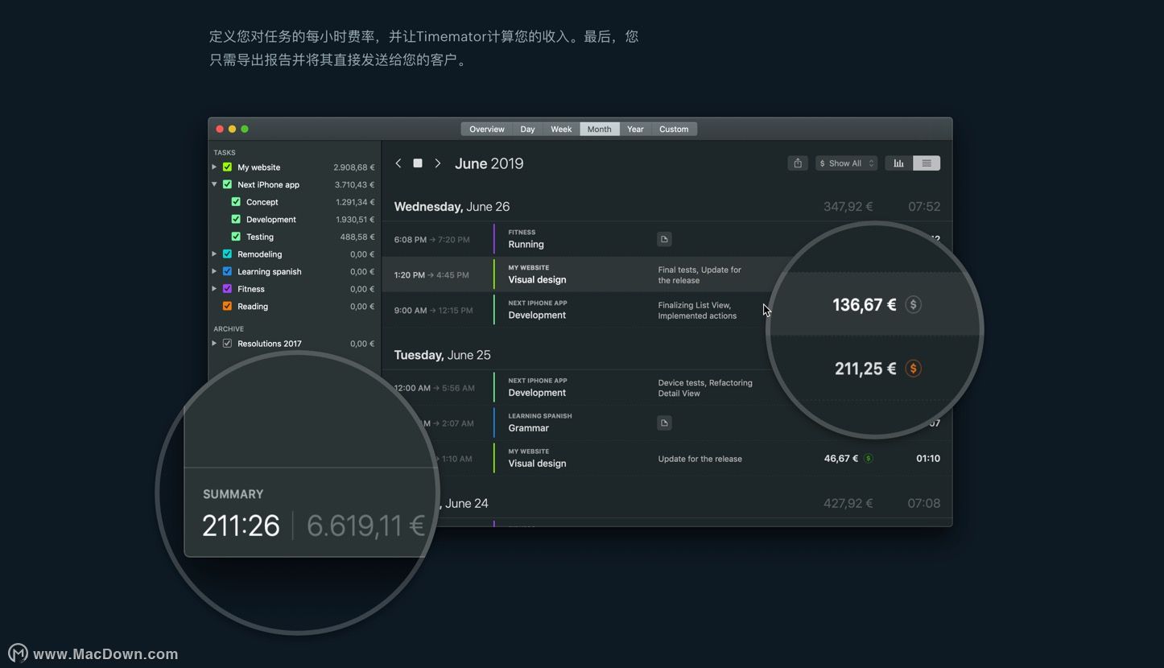Click the Update for the release note
Screen dimensions: 1164x668
[x=700, y=459]
